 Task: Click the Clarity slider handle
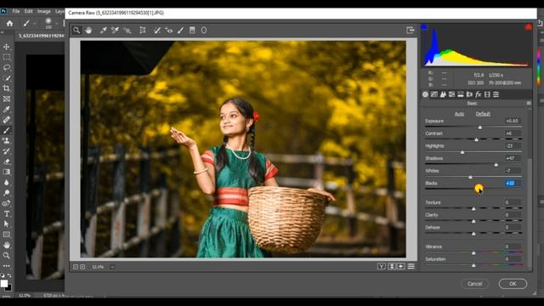point(473,221)
